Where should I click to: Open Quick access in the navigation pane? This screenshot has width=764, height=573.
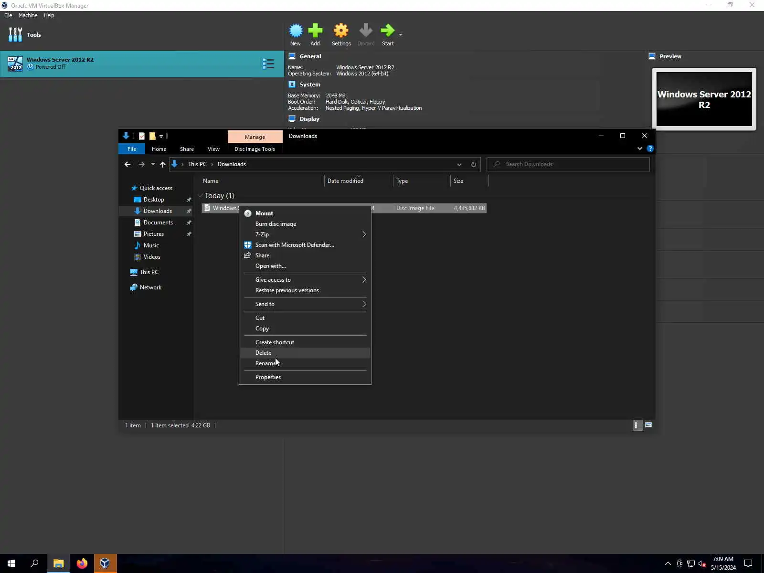(x=156, y=188)
